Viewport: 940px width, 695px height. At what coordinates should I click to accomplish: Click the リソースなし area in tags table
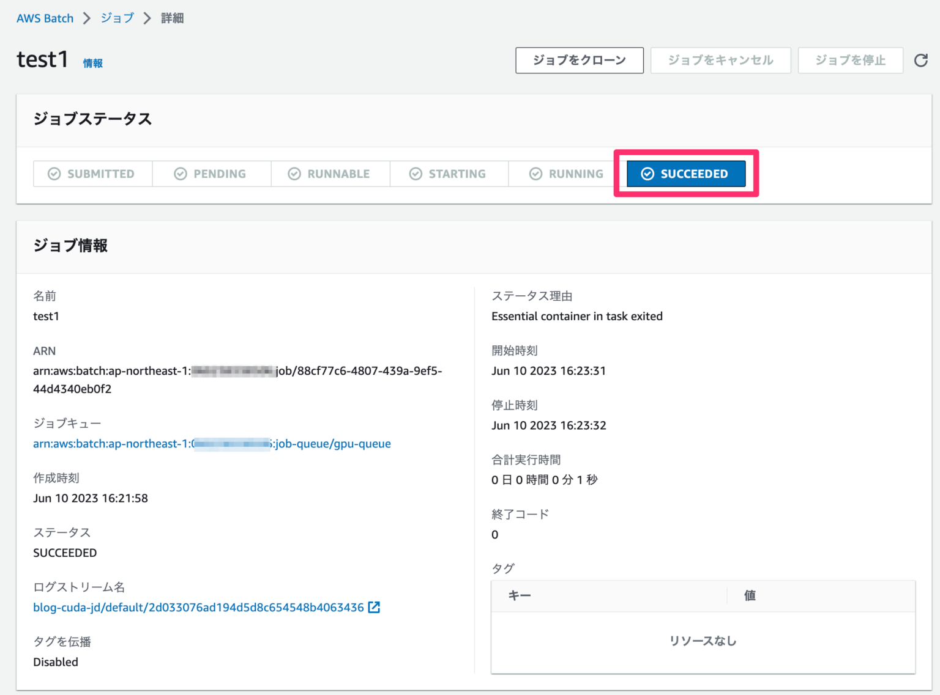point(703,641)
